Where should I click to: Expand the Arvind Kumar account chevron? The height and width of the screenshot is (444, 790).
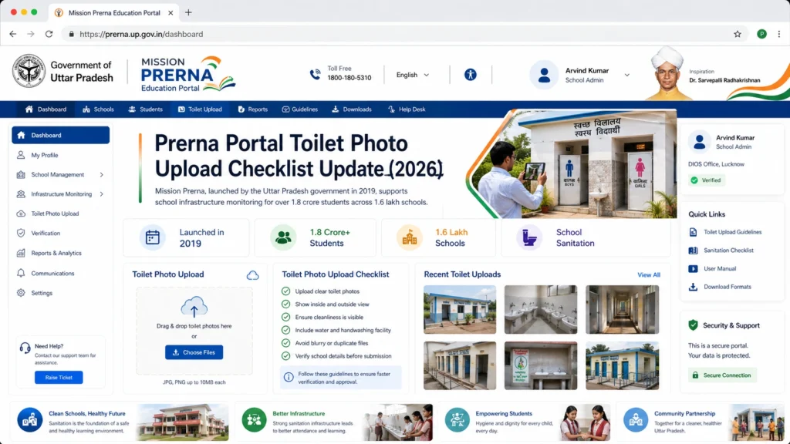click(626, 75)
